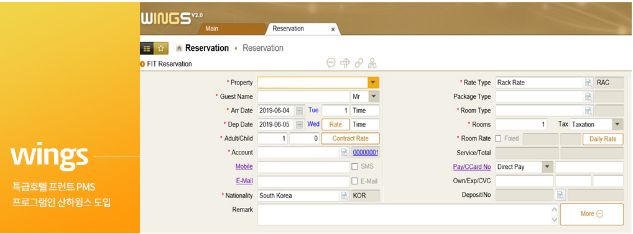The width and height of the screenshot is (633, 234).
Task: Click the Contract Rate button
Action: (x=351, y=138)
